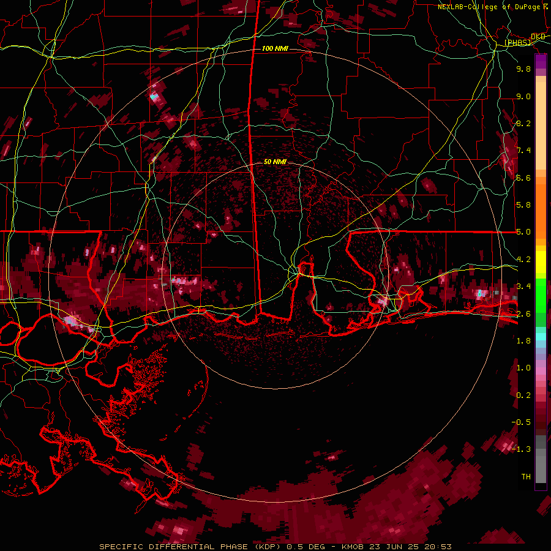Click the -0.5 value on the color scale

pyautogui.click(x=521, y=422)
